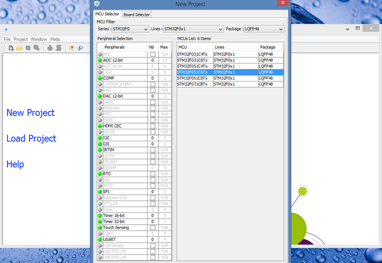
Task: Click the green status dot beside I2S
Action: 100,144
